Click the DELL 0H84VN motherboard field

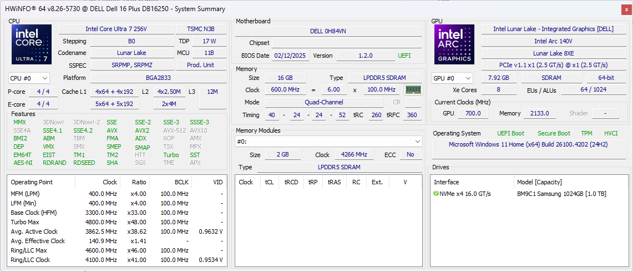pyautogui.click(x=328, y=31)
